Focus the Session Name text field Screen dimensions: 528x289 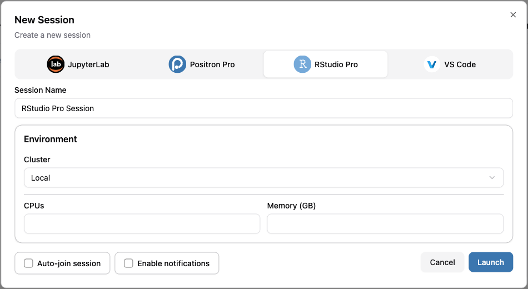tap(263, 108)
